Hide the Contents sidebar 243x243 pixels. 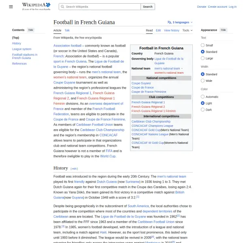[31, 30]
